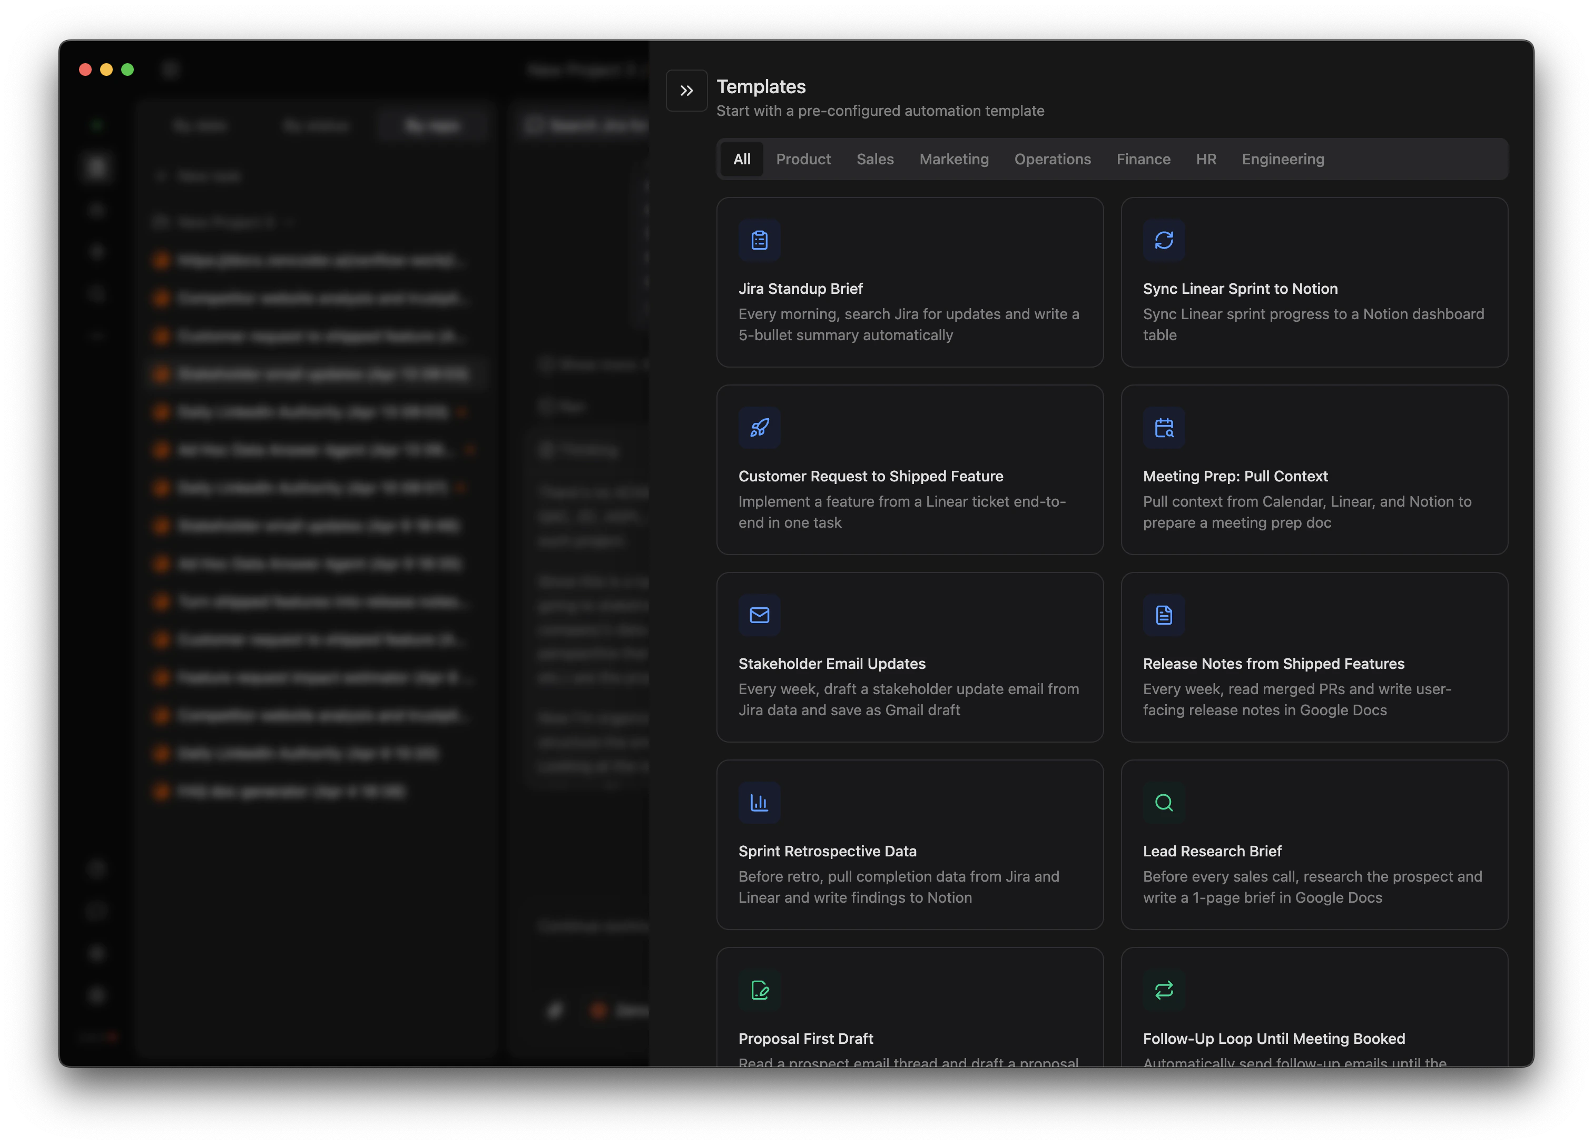Click the bar chart icon on Sprint Retrospective Data

click(x=759, y=802)
